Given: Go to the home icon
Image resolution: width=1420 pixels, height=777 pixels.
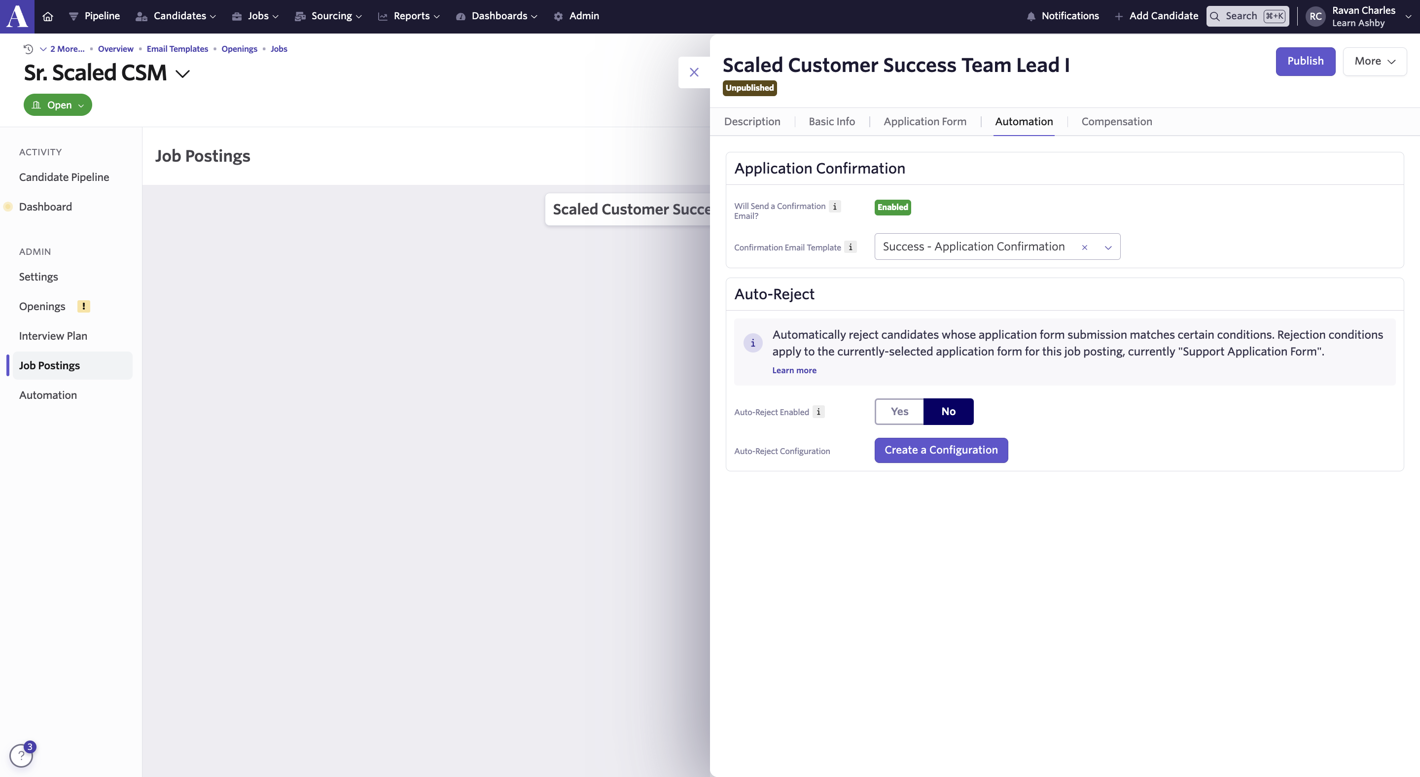Looking at the screenshot, I should (x=48, y=16).
